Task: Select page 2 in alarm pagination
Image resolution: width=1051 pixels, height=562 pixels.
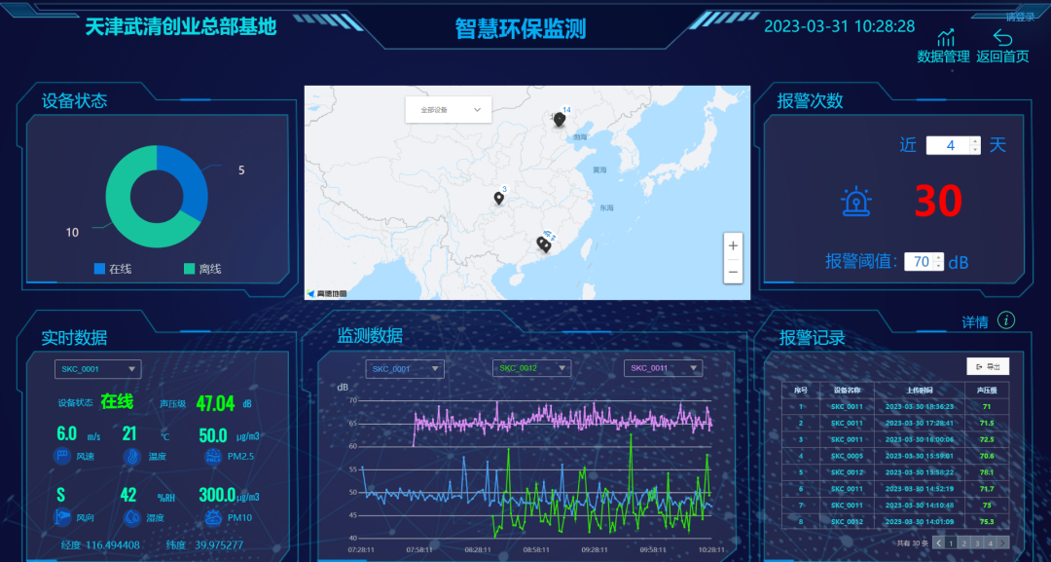Action: 963,543
